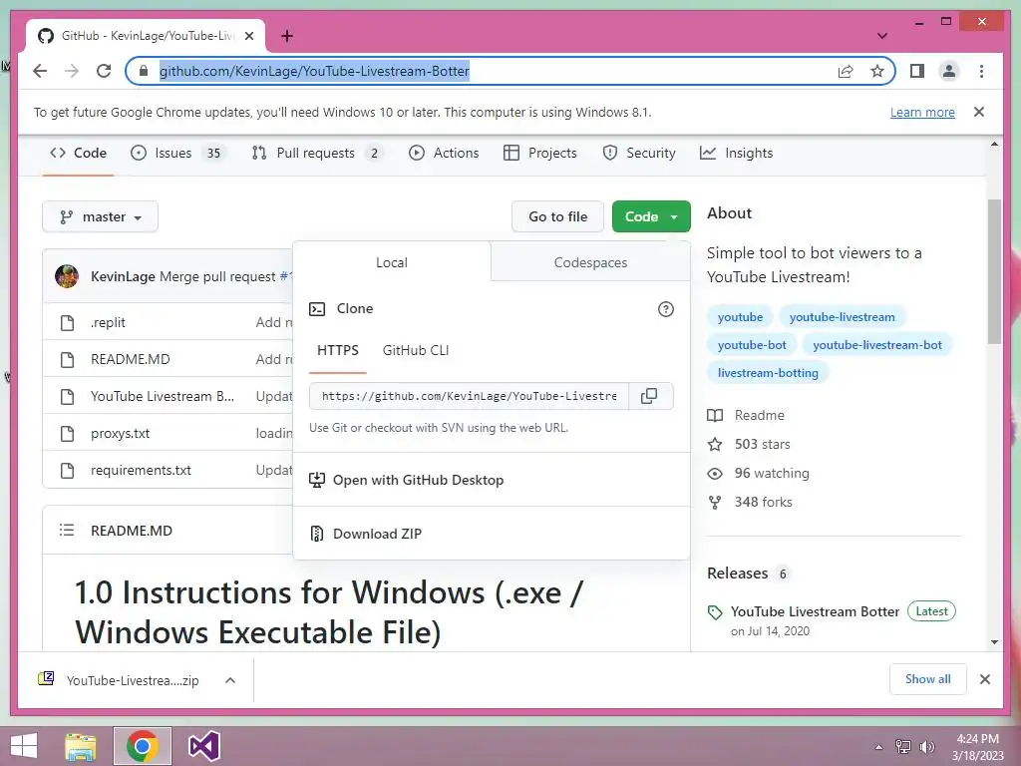Open the clone help question icon
The width and height of the screenshot is (1021, 766).
pos(665,309)
